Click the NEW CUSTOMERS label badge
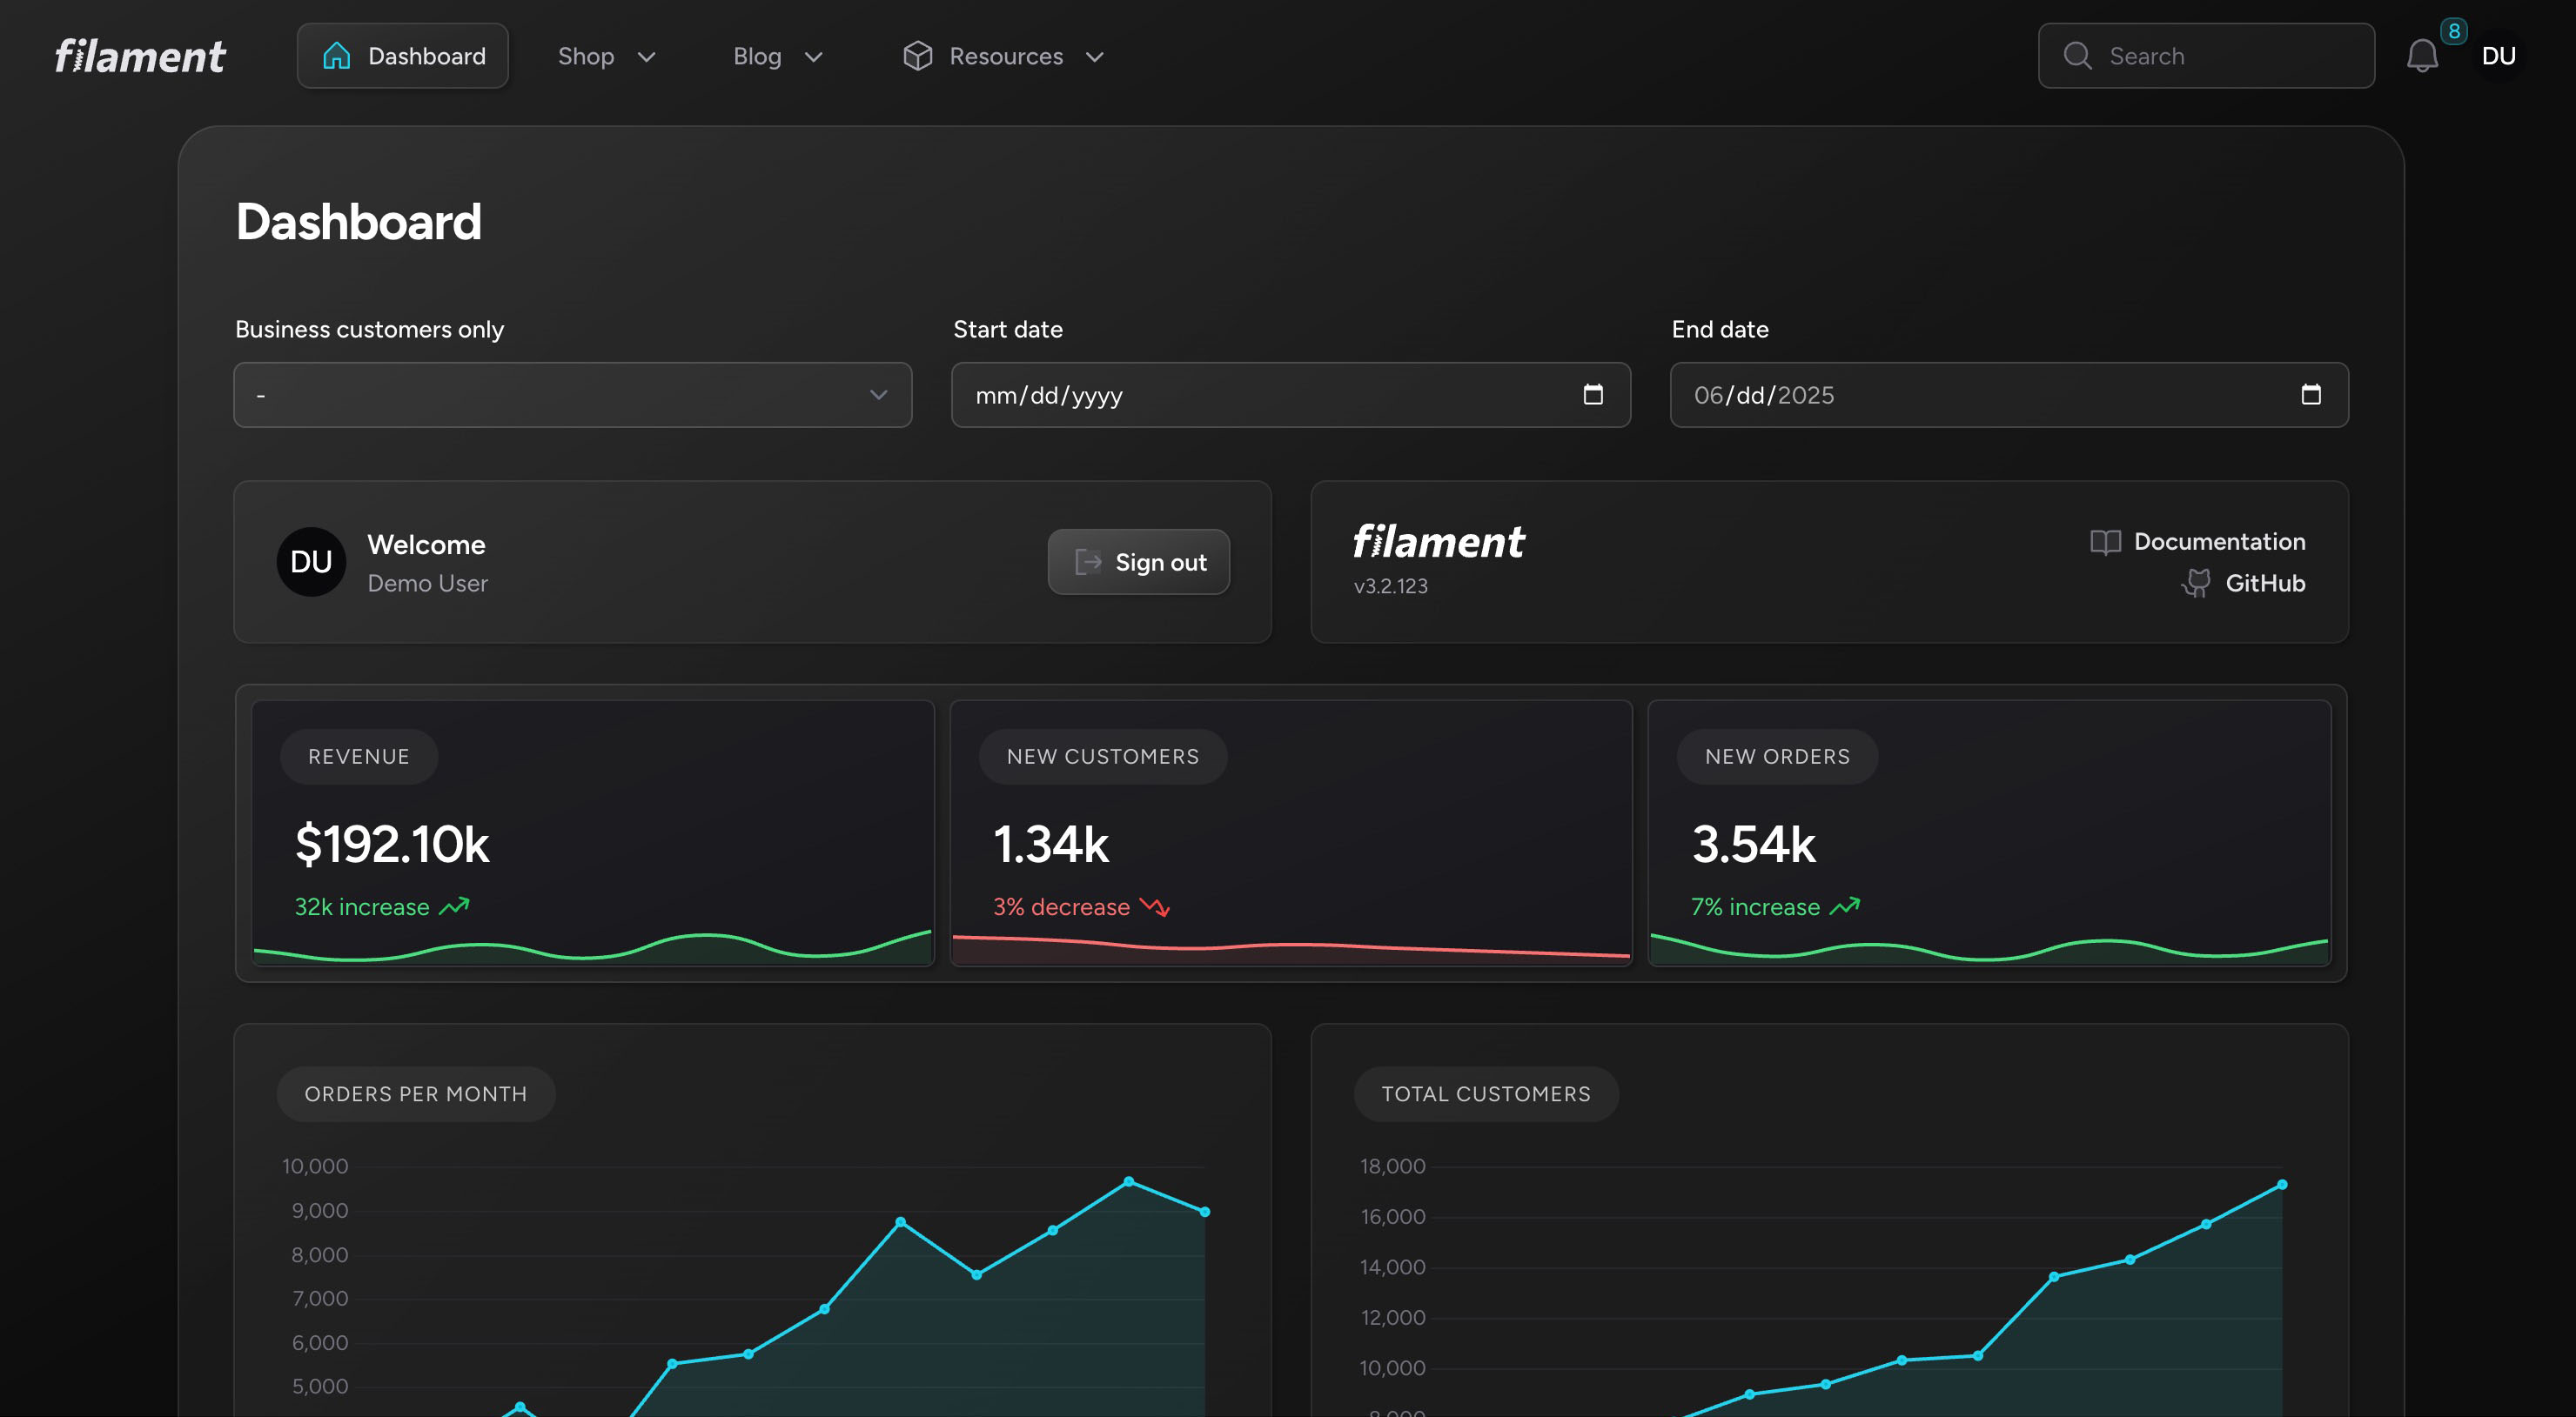Screen dimensions: 2576x1417 pos(1103,757)
